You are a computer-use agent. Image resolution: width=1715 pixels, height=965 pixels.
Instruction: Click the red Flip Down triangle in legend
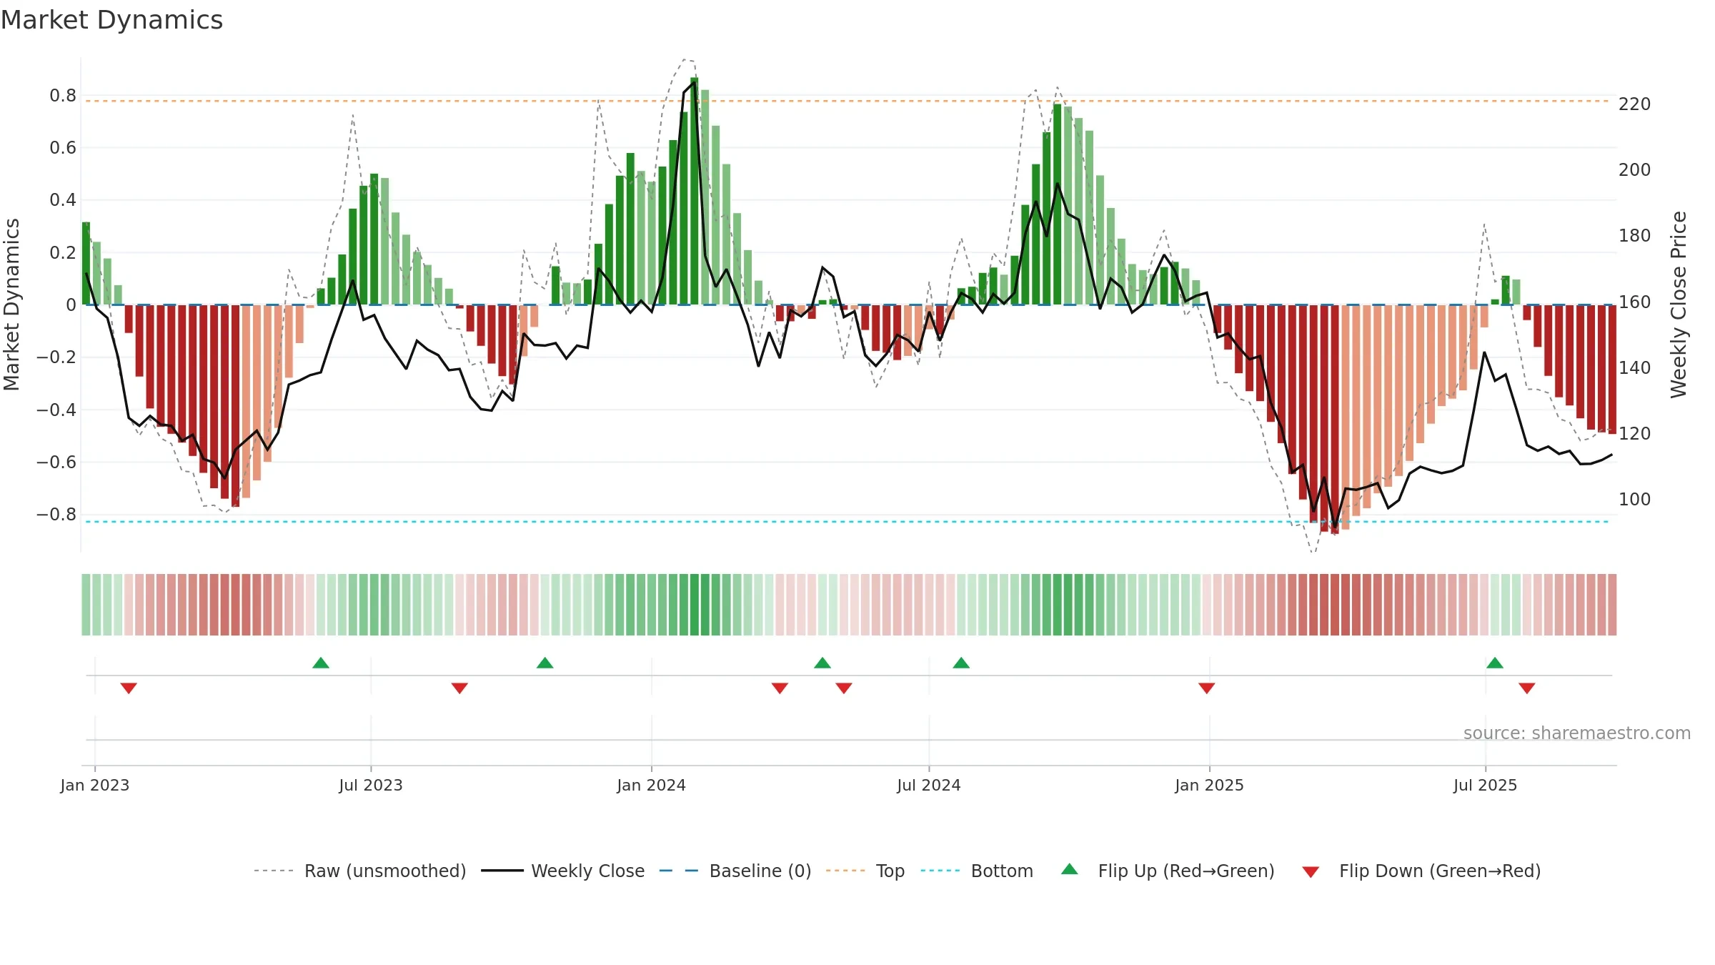1311,872
